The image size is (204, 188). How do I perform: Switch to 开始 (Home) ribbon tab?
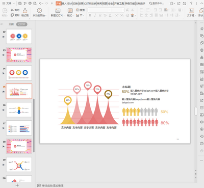click(59, 4)
